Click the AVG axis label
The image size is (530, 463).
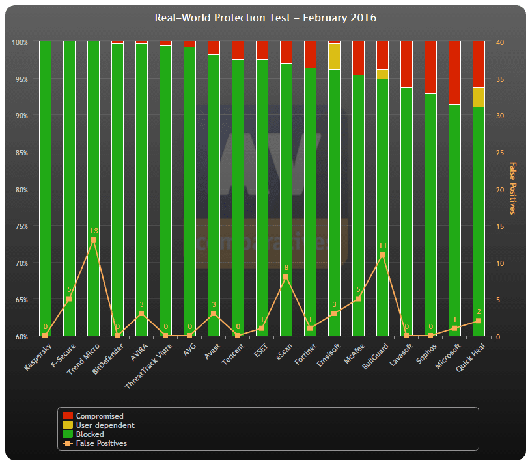[x=190, y=350]
